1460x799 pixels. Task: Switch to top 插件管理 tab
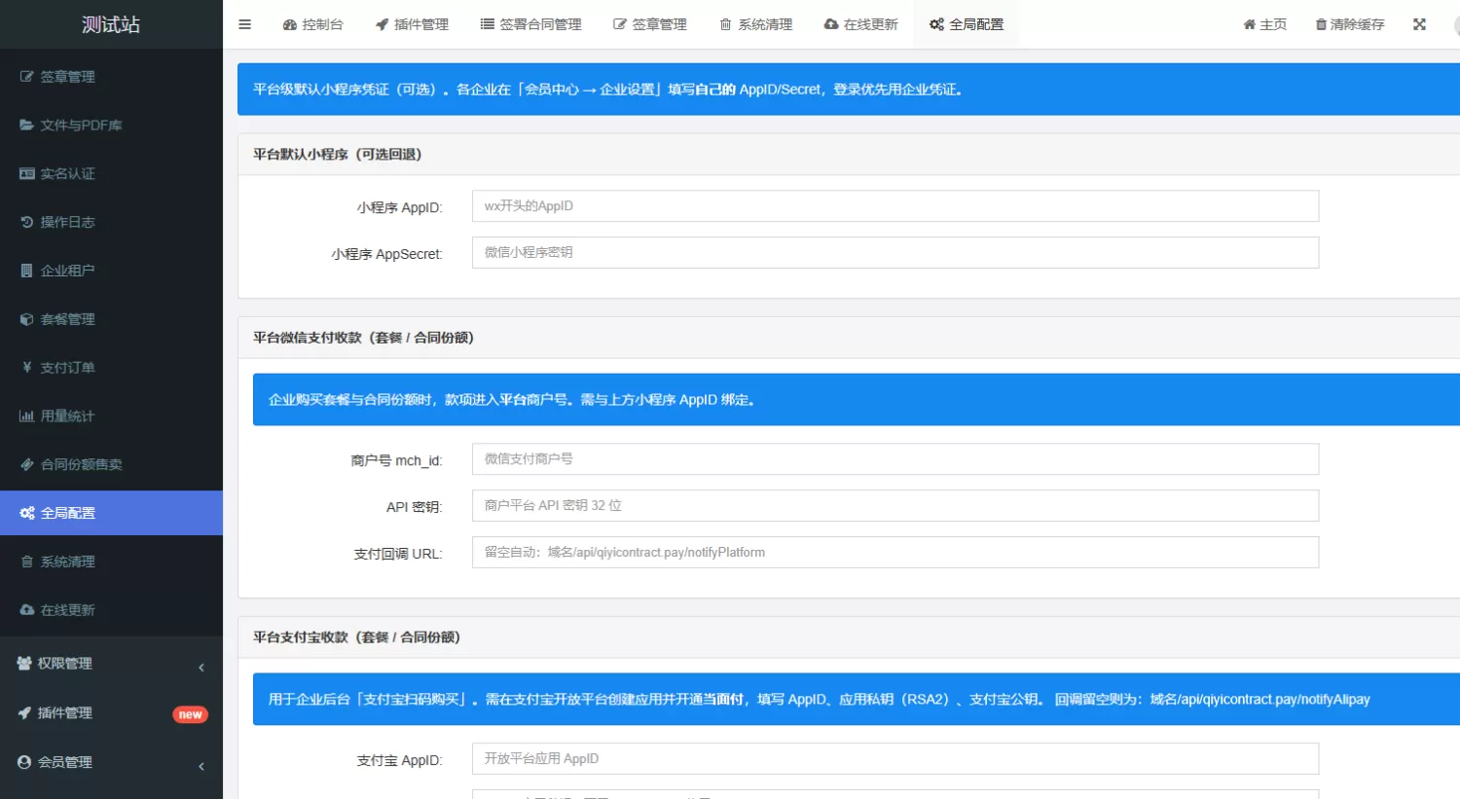[x=412, y=24]
